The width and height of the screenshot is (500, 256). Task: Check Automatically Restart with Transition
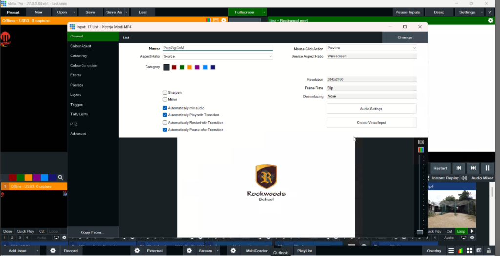point(165,123)
